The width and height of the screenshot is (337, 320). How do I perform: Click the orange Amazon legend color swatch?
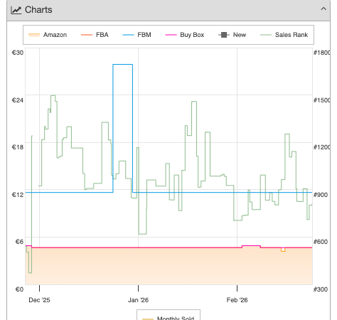[x=34, y=35]
